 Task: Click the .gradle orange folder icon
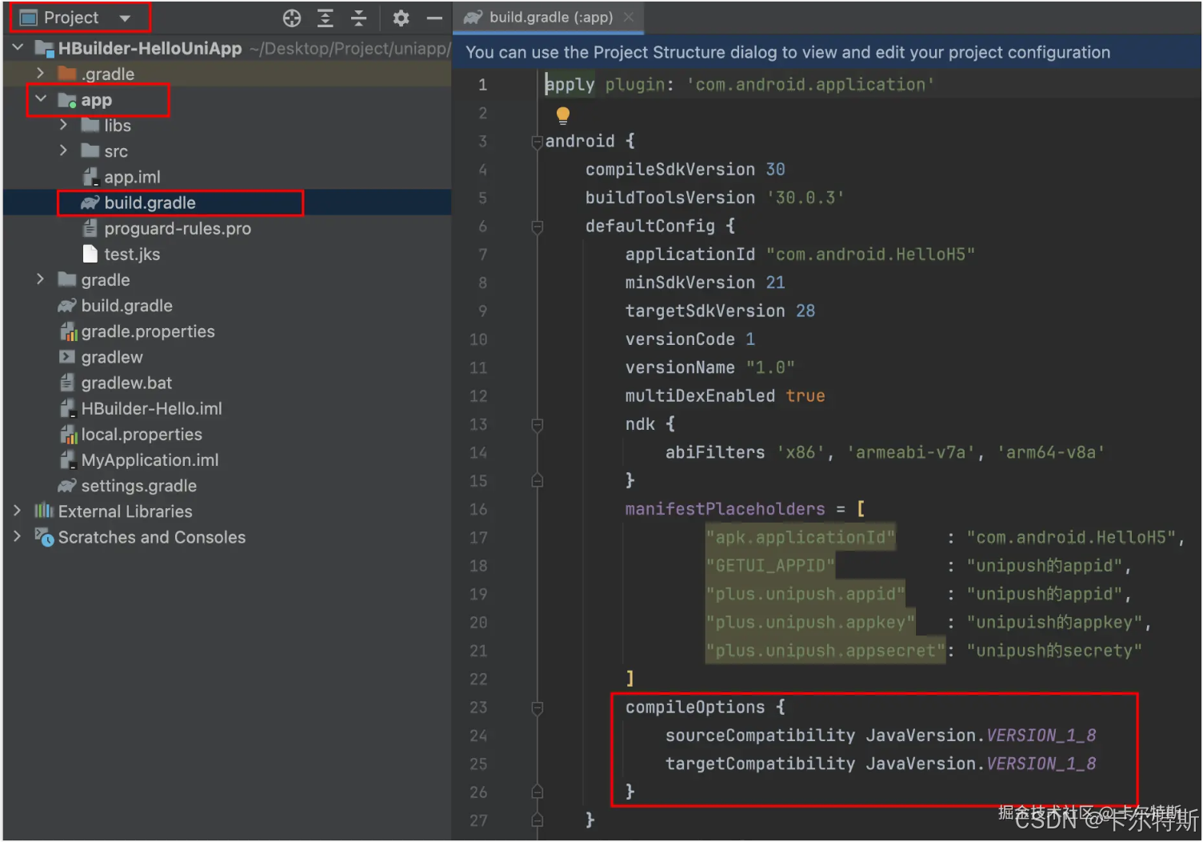[x=67, y=74]
